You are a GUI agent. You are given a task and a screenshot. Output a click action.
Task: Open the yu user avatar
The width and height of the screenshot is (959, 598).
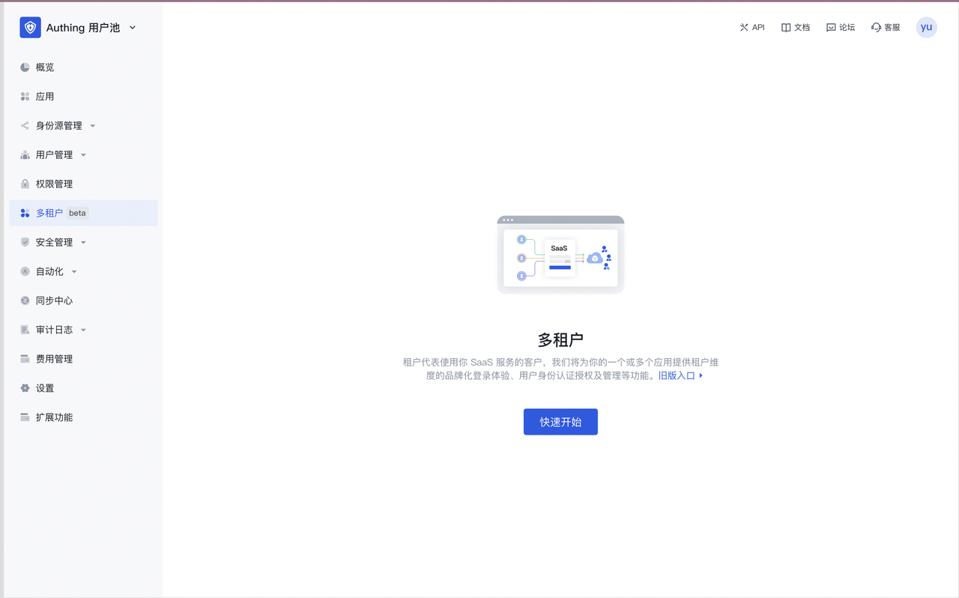tap(926, 28)
